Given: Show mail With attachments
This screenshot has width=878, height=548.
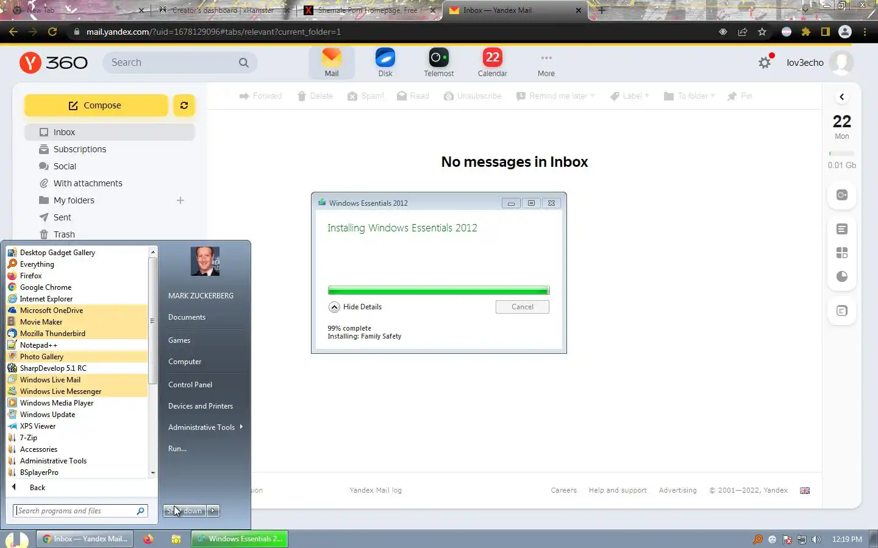Looking at the screenshot, I should pos(87,183).
